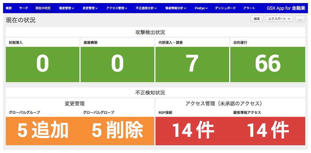Click the 基盤構築 green value tile
The width and height of the screenshot is (311, 153).
tap(117, 64)
